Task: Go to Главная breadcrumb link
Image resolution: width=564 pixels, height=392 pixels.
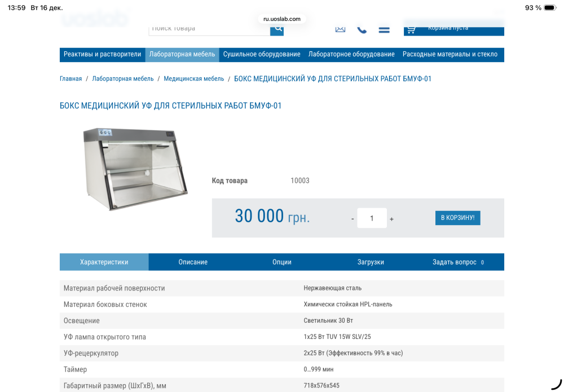Action: 71,79
